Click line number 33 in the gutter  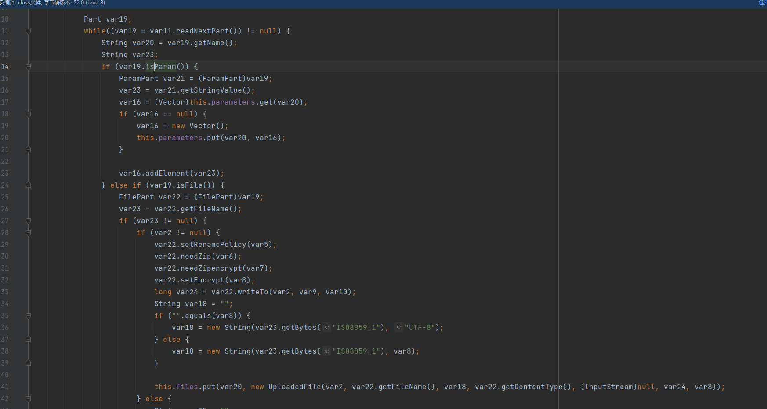coord(5,292)
